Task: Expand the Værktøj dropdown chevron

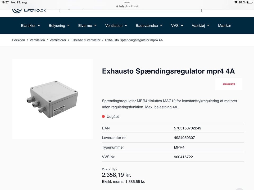Action: (208, 26)
